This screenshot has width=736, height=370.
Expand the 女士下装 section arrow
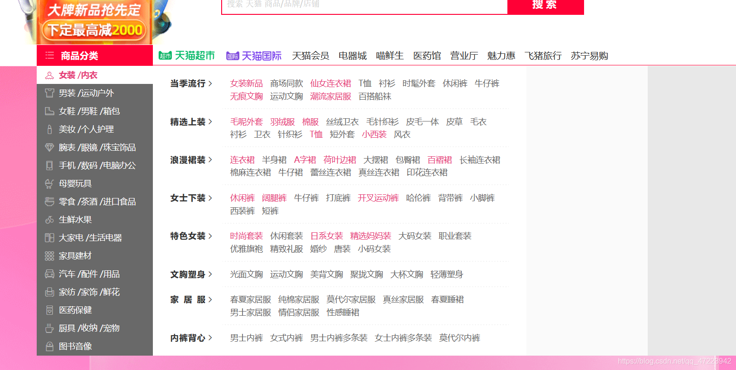coord(210,198)
